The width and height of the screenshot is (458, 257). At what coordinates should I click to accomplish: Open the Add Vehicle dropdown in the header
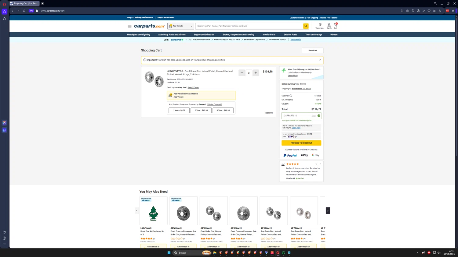180,26
